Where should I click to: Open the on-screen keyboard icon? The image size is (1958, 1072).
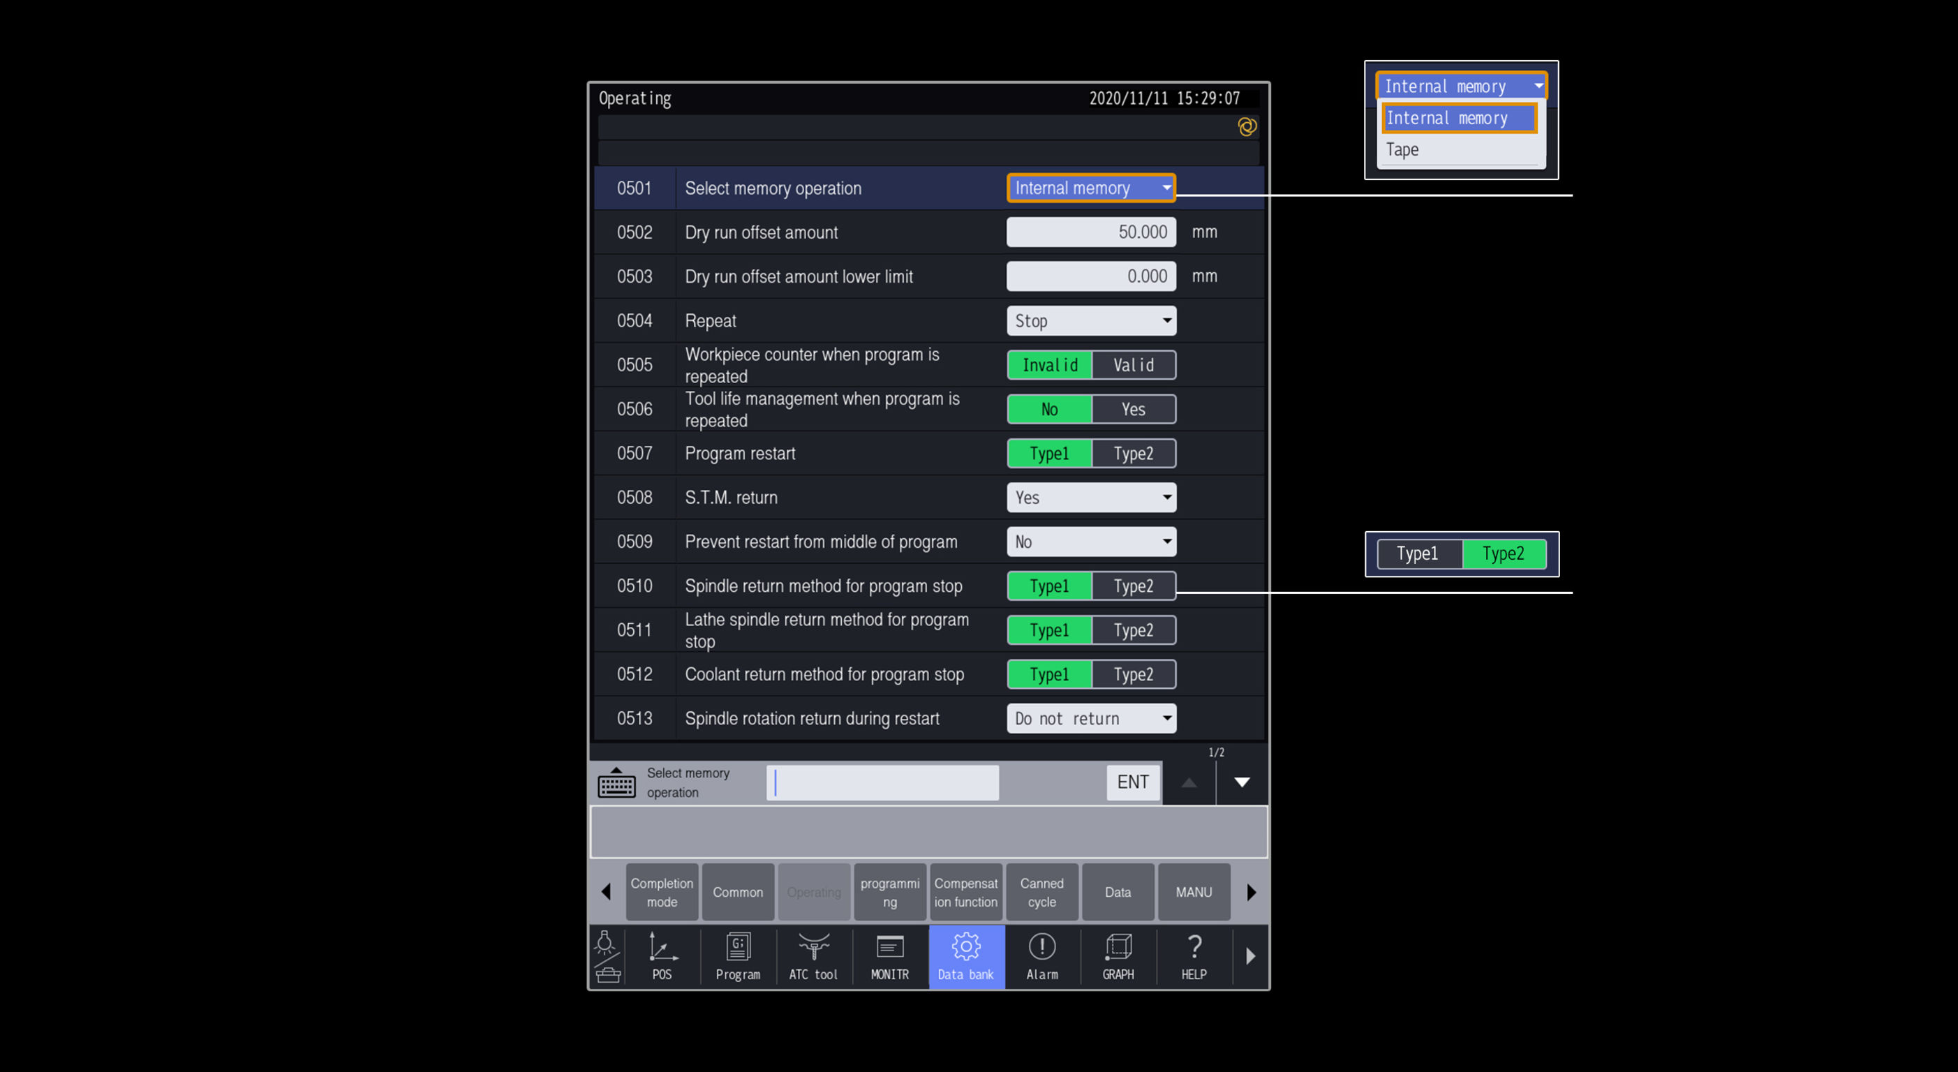pyautogui.click(x=617, y=782)
